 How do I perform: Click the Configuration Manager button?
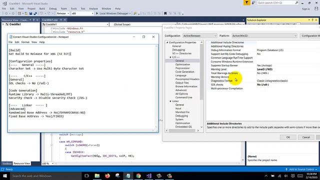pos(310,35)
